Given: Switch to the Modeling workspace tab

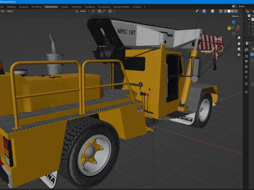Looking at the screenshot, I should (12, 7).
